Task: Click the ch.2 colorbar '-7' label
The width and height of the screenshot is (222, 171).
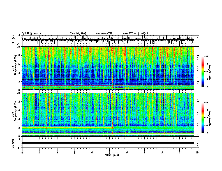Action: tap(207, 133)
